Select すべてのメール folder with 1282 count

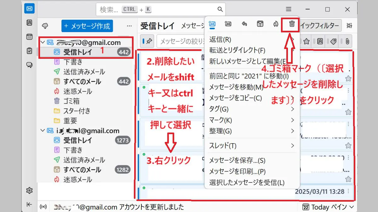85,170
